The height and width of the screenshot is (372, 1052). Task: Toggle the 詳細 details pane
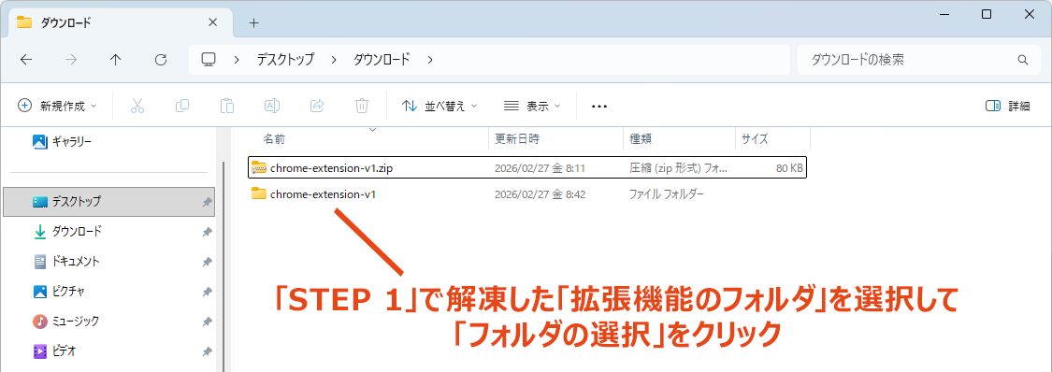[1008, 106]
